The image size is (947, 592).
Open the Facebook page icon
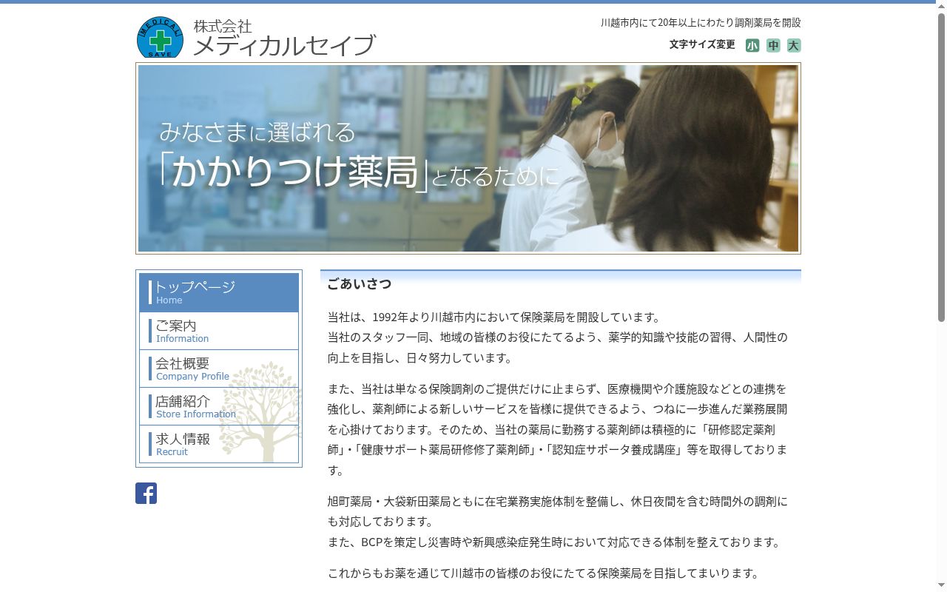pos(146,493)
